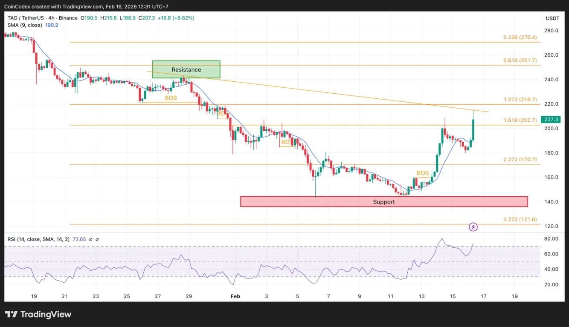Click the high value H215.6
569x327 pixels.
pos(109,18)
